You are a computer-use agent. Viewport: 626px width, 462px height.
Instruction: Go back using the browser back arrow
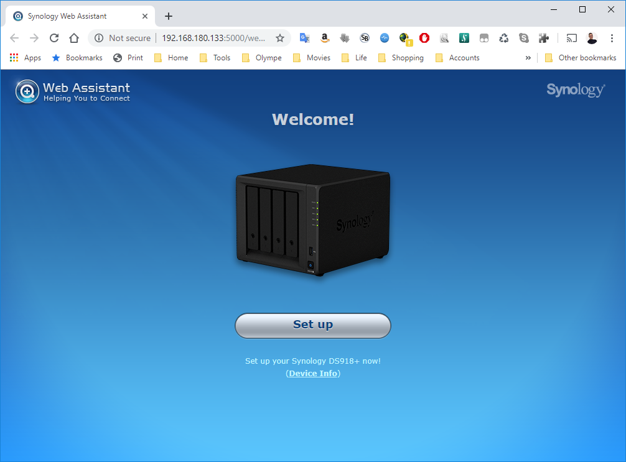[x=14, y=38]
